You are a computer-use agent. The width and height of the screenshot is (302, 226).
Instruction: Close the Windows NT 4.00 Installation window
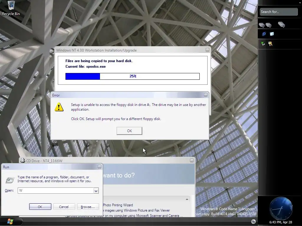point(207,50)
